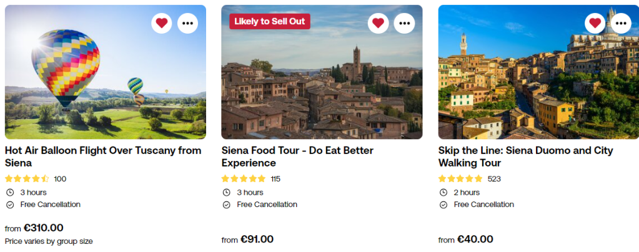Toggle wishlist heart on Siena Duomo tour
Viewport: 639px width, 252px height.
[595, 23]
